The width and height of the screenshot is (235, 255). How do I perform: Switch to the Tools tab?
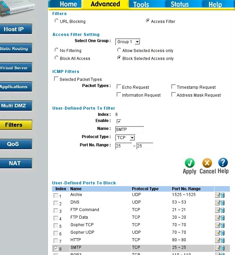click(141, 4)
